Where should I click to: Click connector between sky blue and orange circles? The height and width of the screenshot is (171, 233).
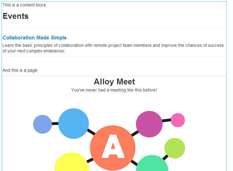click(x=91, y=132)
